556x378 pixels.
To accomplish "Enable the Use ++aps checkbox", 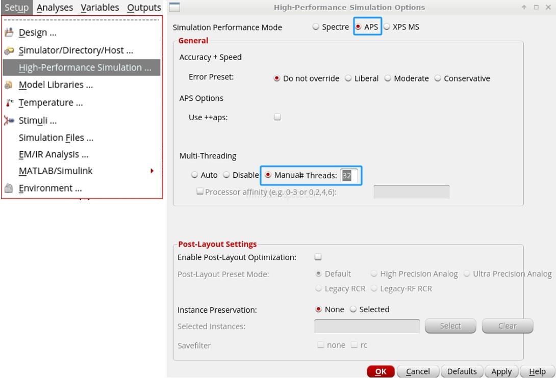I will click(x=277, y=117).
